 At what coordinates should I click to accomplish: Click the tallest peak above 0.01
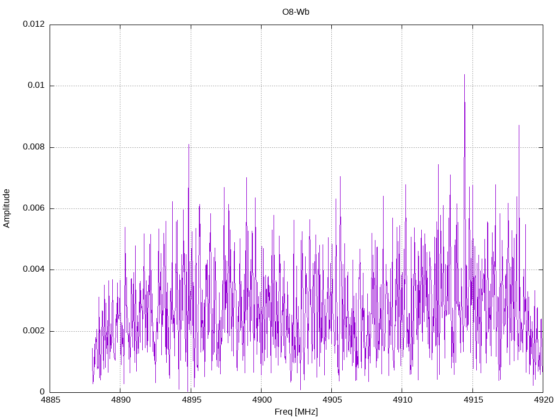click(x=464, y=75)
